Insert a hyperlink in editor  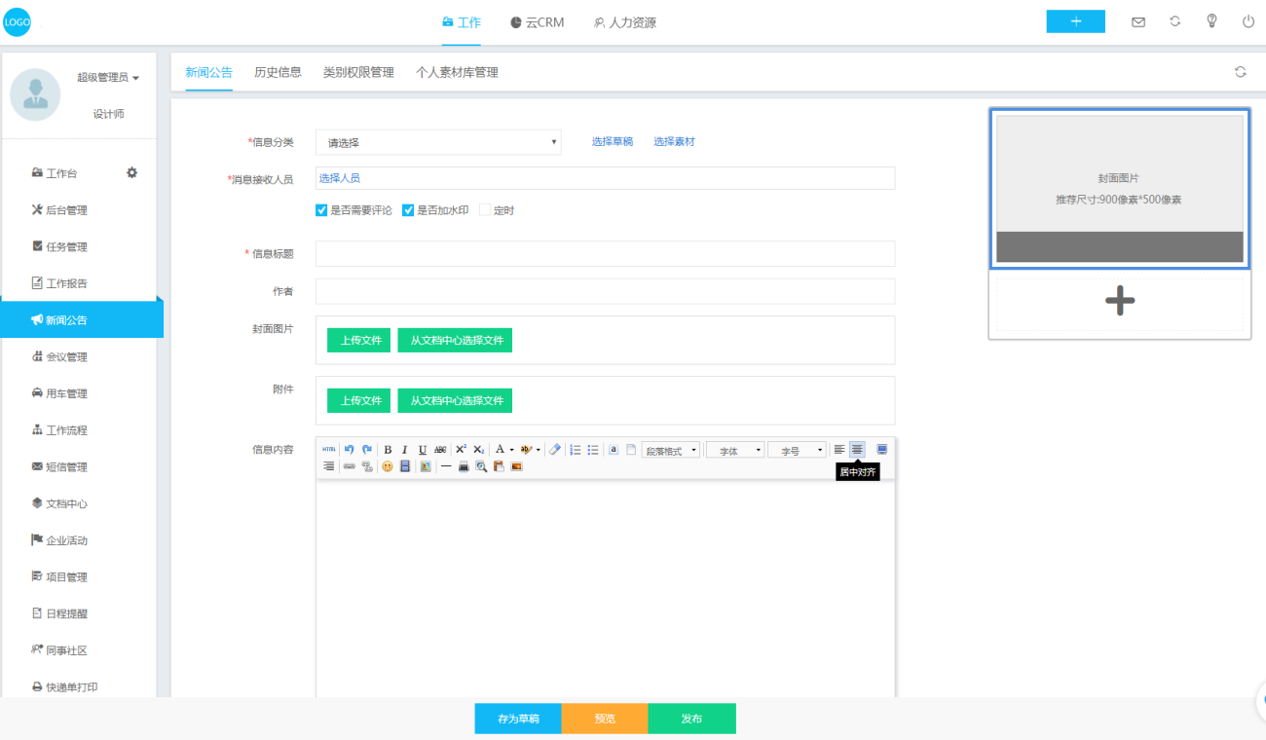[349, 466]
